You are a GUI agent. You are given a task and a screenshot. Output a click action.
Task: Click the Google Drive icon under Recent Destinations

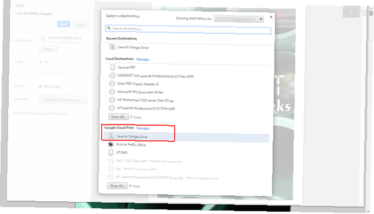pos(112,47)
